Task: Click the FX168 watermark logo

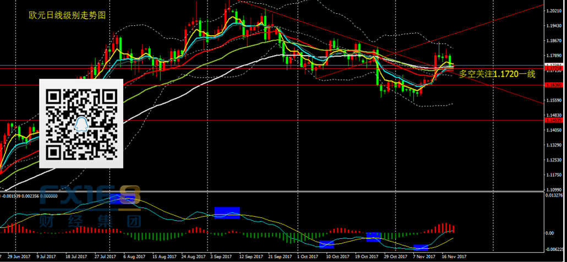Action: pyautogui.click(x=91, y=199)
